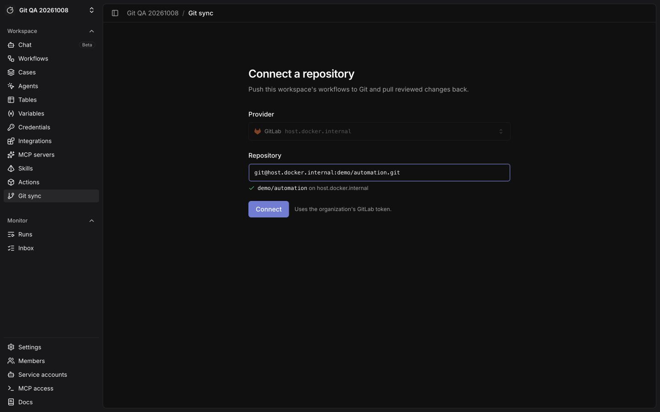660x412 pixels.
Task: Click the Members people icon
Action: pyautogui.click(x=11, y=361)
